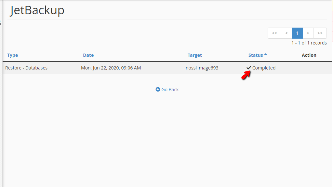The width and height of the screenshot is (333, 187).
Task: Sort table by Type column
Action: pyautogui.click(x=13, y=55)
